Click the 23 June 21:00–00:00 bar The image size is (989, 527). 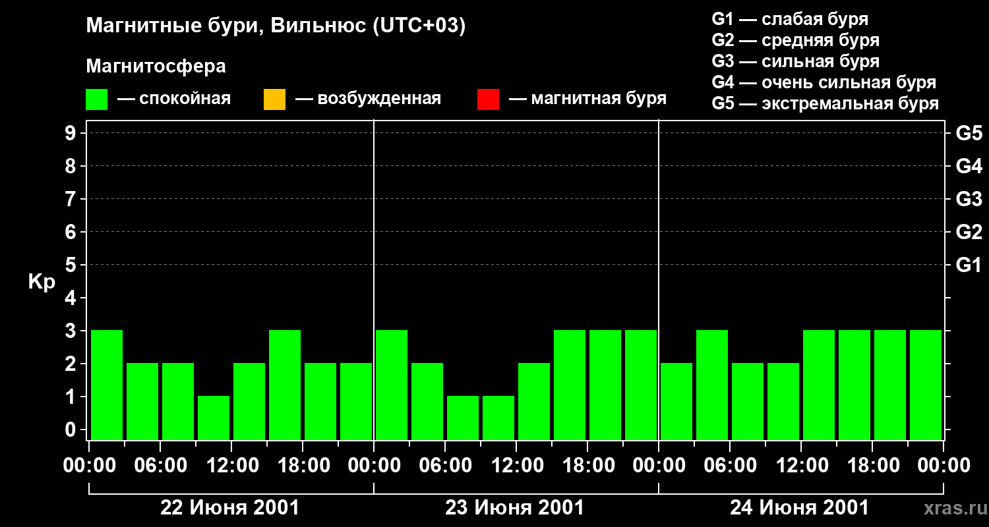641,385
